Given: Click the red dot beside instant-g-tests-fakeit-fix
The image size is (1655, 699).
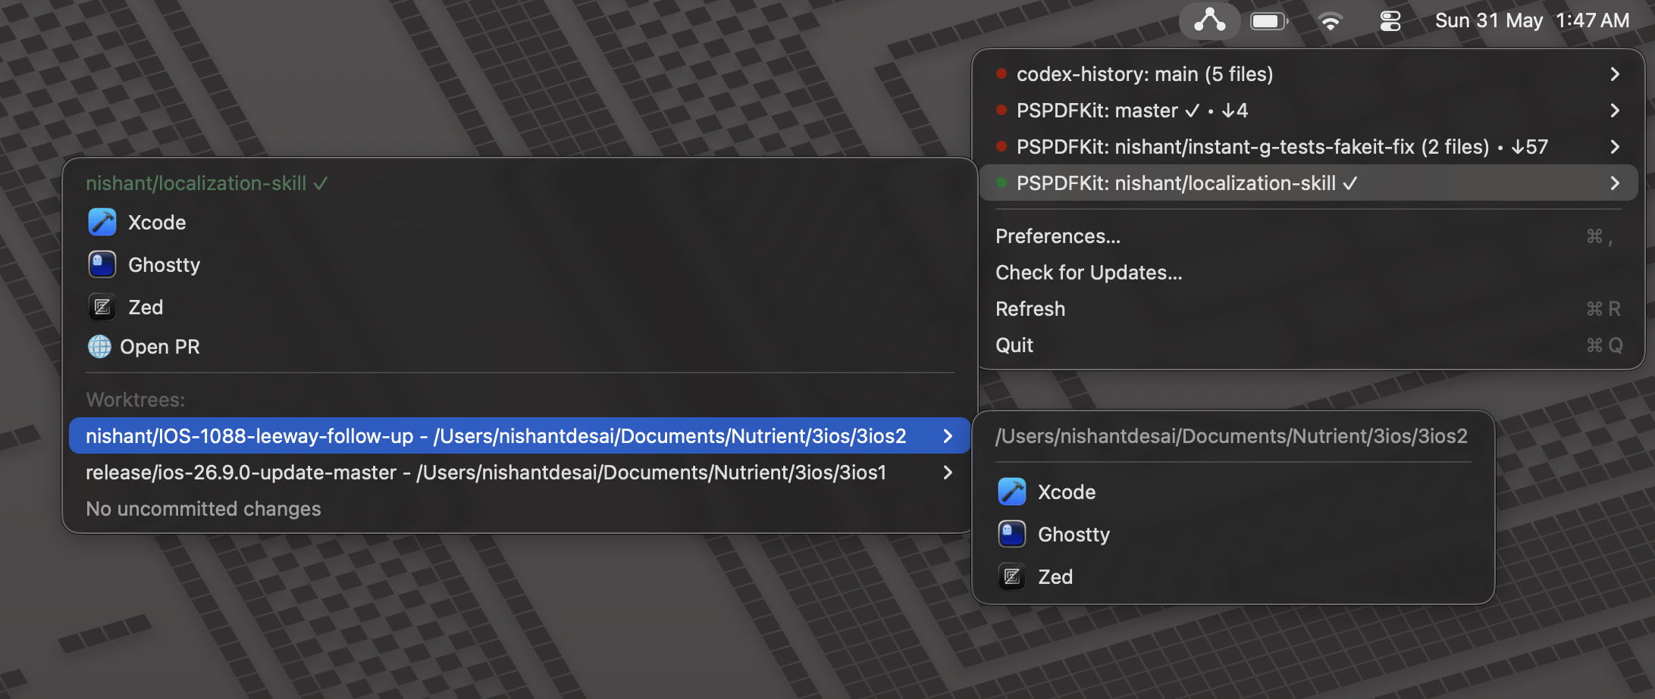Looking at the screenshot, I should (1001, 146).
